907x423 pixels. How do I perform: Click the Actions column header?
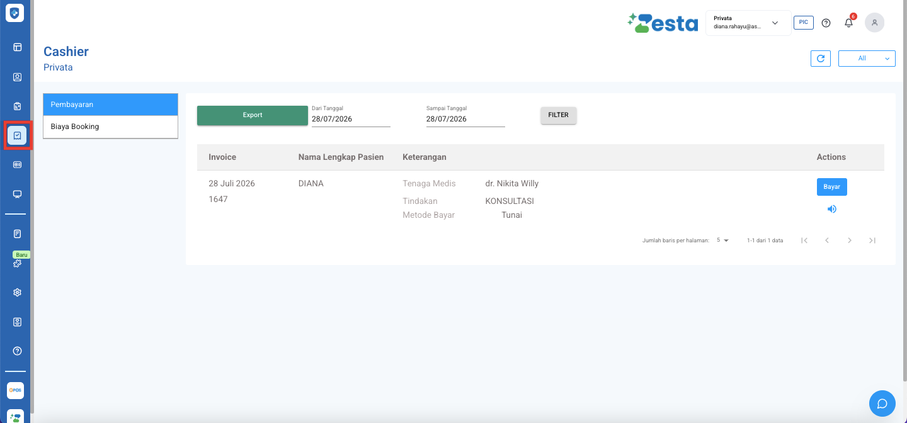tap(831, 157)
